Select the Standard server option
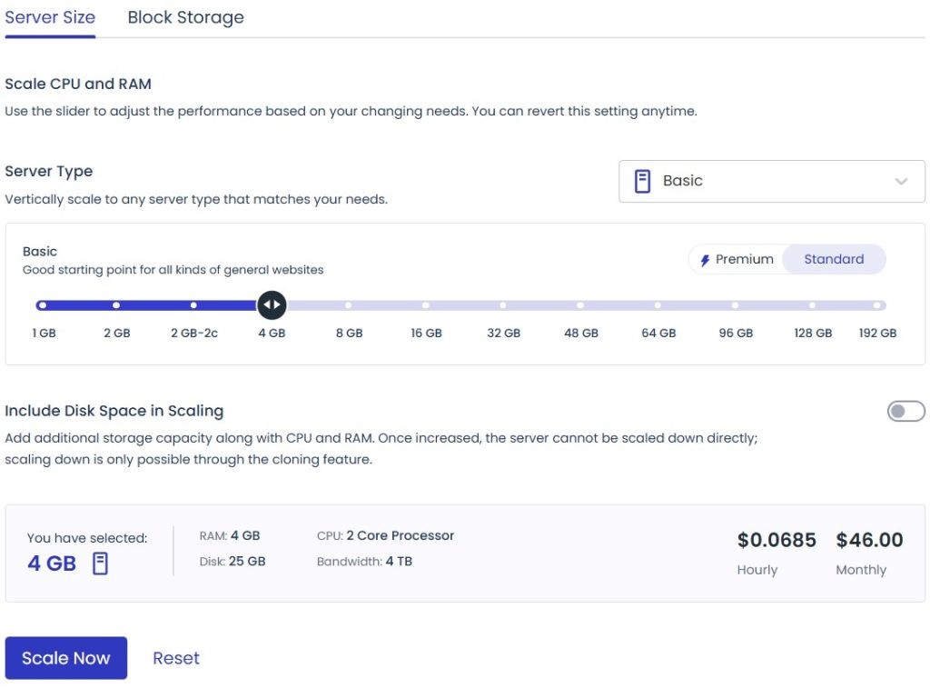This screenshot has height=688, width=930. click(x=834, y=259)
